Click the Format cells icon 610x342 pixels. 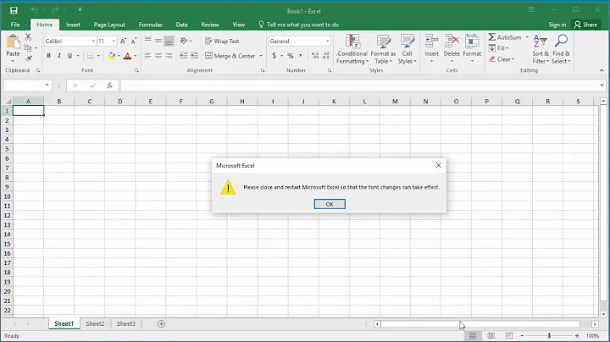(x=472, y=41)
